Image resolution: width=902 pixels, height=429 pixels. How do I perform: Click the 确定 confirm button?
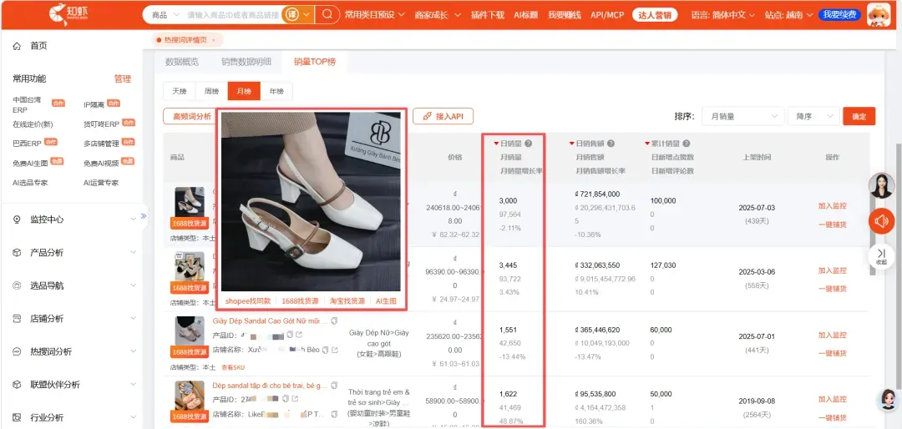[x=859, y=116]
